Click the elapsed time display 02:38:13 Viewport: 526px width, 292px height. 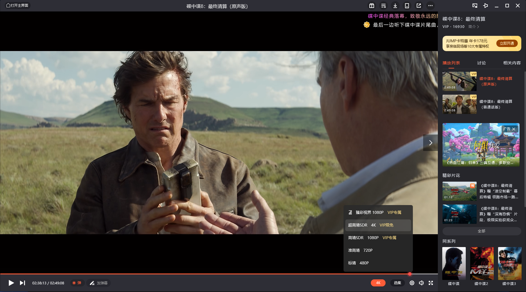click(39, 283)
